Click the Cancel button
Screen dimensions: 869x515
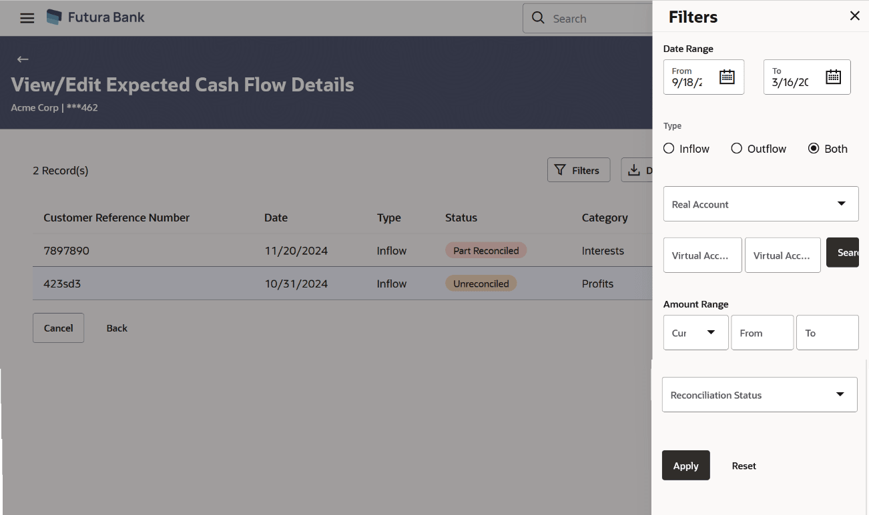pyautogui.click(x=58, y=328)
